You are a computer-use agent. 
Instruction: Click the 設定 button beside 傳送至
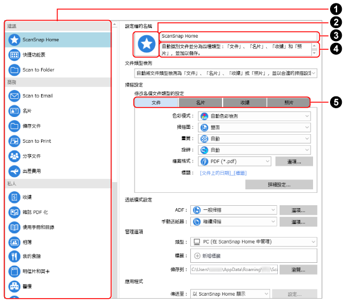(294, 294)
